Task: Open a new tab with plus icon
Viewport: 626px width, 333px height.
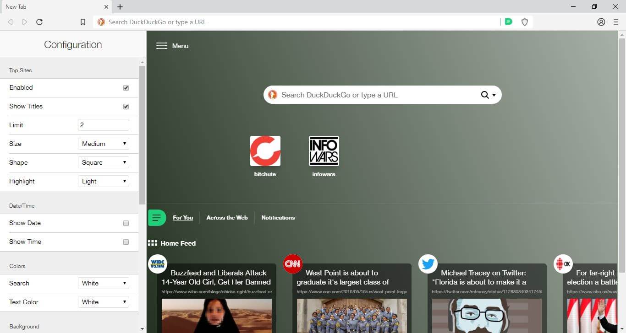Action: (120, 7)
